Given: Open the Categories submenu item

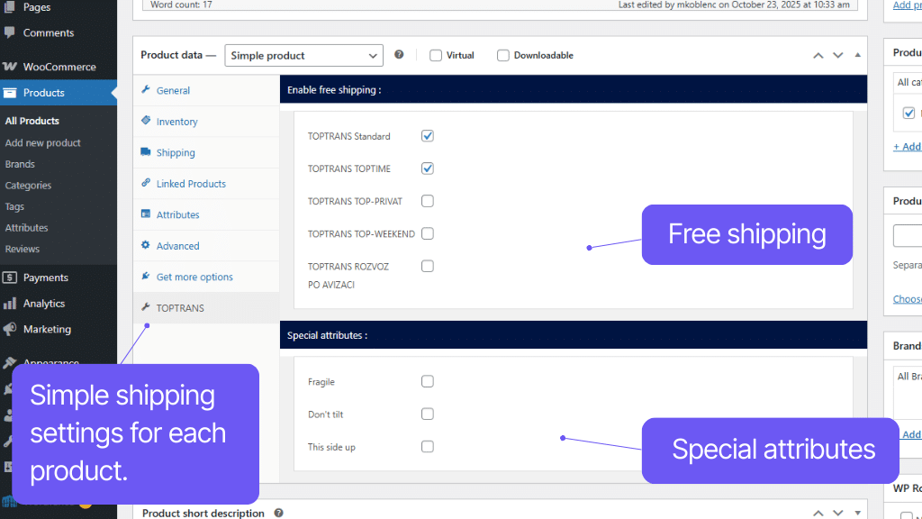Looking at the screenshot, I should [x=28, y=185].
